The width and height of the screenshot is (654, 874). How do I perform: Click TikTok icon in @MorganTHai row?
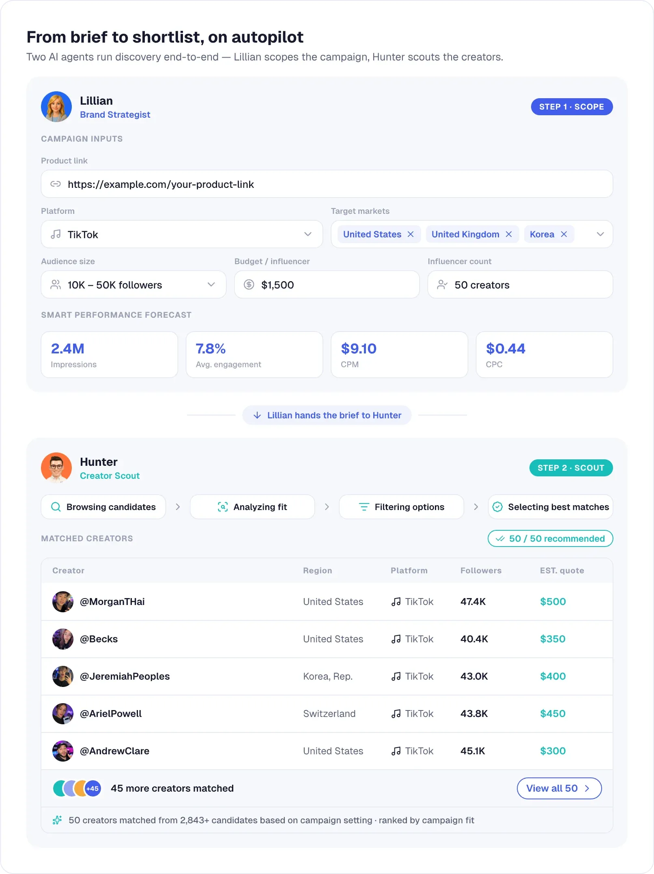click(x=396, y=602)
